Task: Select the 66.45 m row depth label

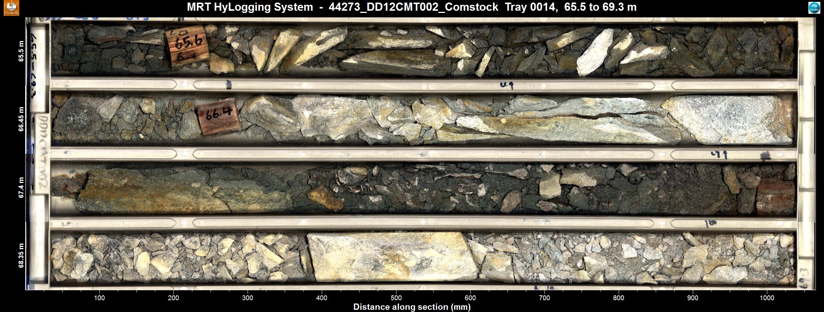Action: pos(21,119)
